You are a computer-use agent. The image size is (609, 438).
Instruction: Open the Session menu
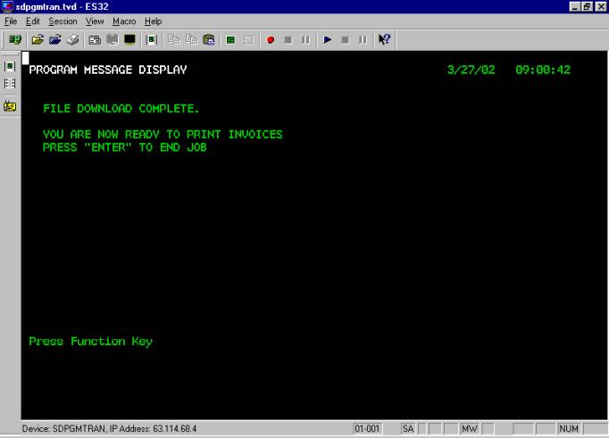[x=63, y=21]
